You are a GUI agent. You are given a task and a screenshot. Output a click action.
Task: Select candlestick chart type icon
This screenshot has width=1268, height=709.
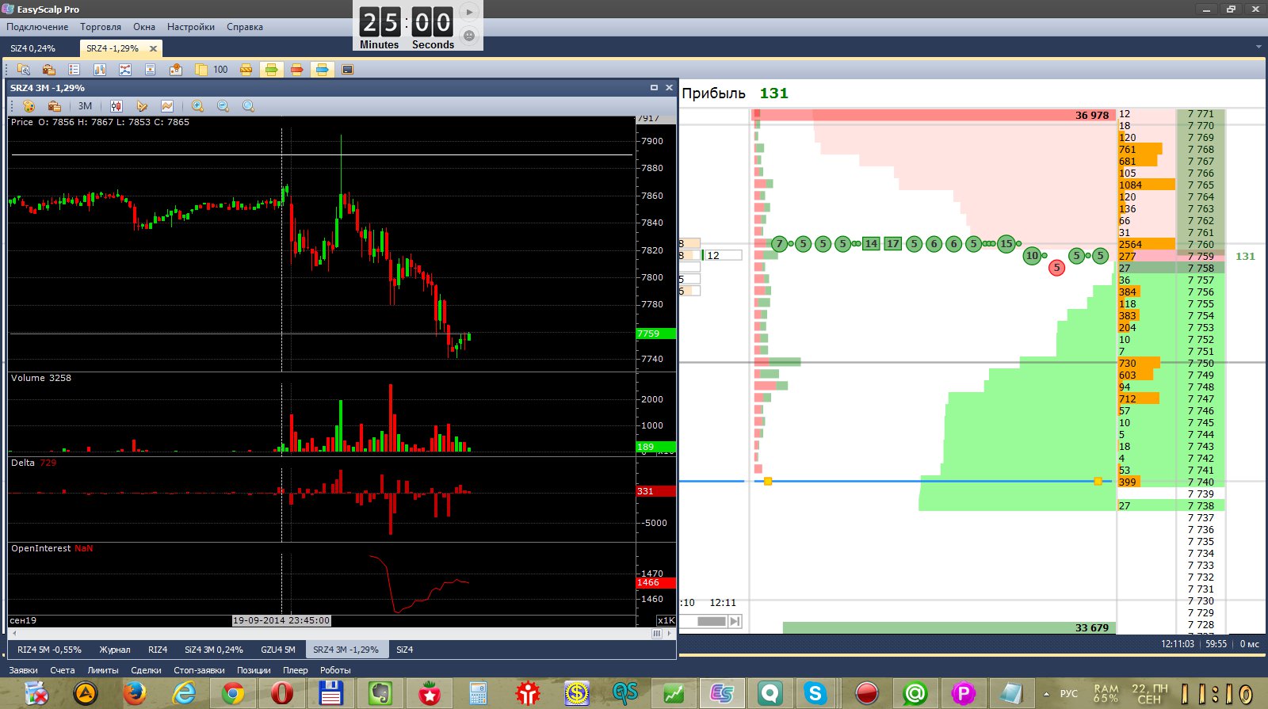point(116,106)
